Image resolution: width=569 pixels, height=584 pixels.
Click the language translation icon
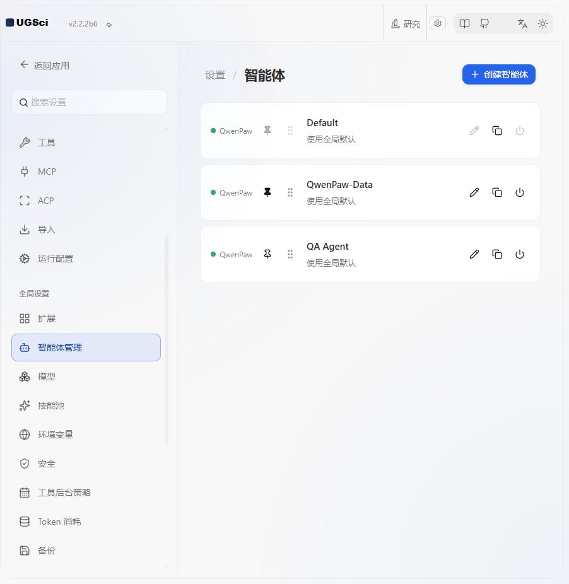click(522, 24)
